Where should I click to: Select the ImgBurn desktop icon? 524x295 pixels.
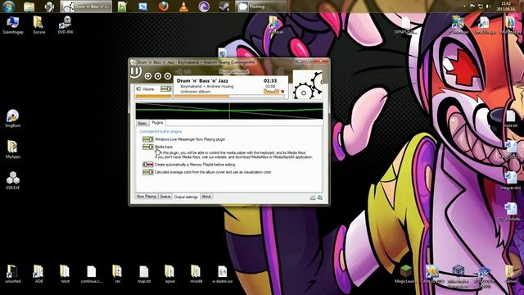pos(13,118)
